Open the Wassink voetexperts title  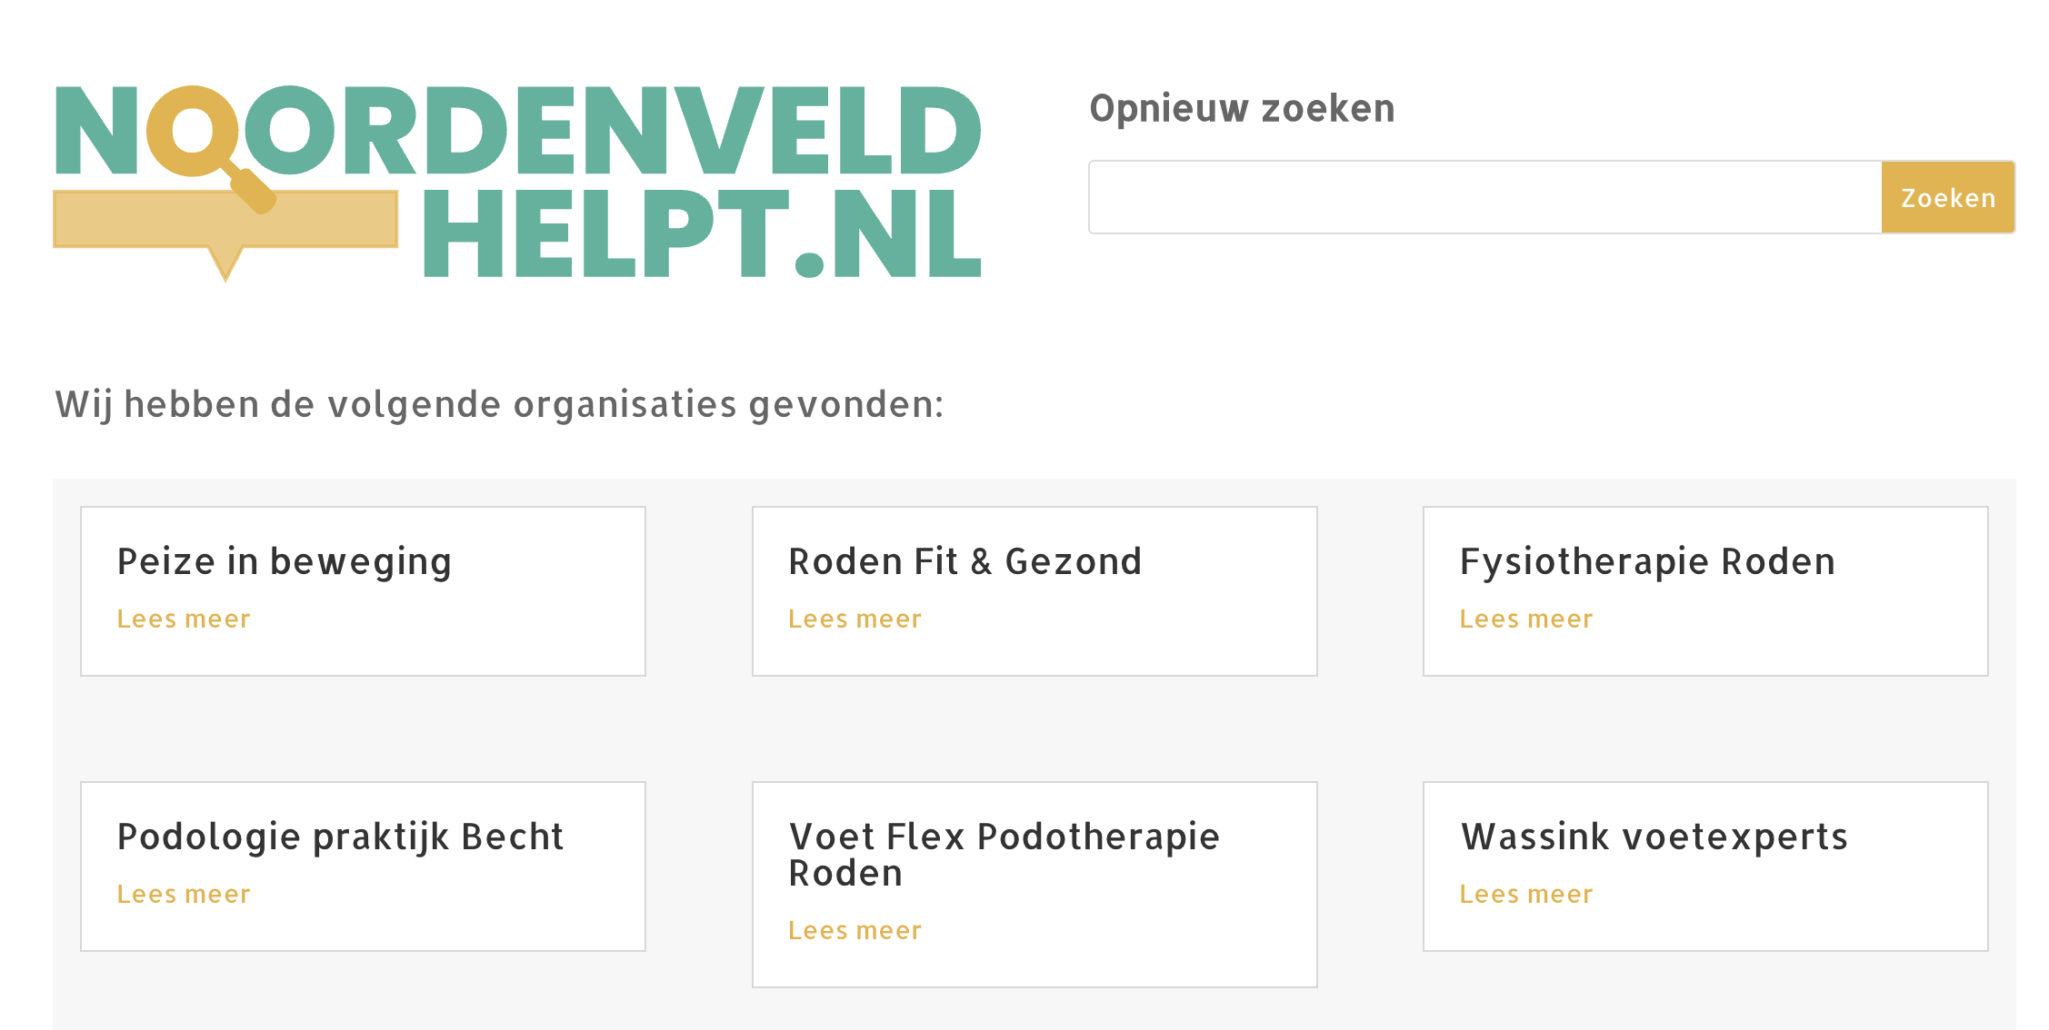(x=1654, y=837)
